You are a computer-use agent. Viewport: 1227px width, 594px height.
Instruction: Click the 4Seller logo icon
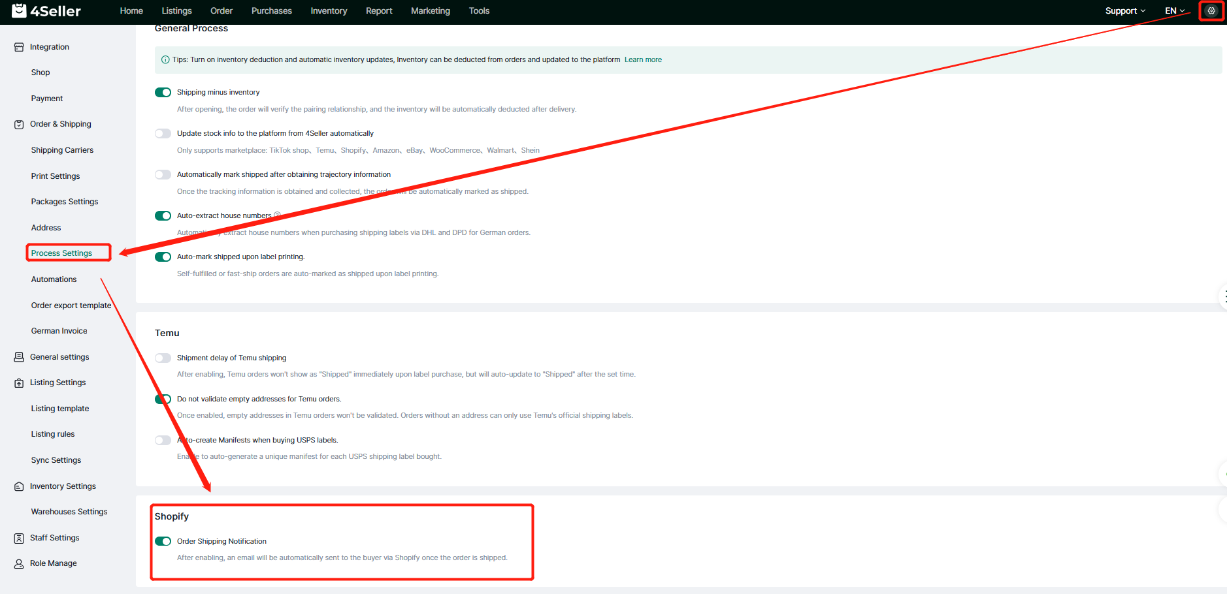click(20, 10)
